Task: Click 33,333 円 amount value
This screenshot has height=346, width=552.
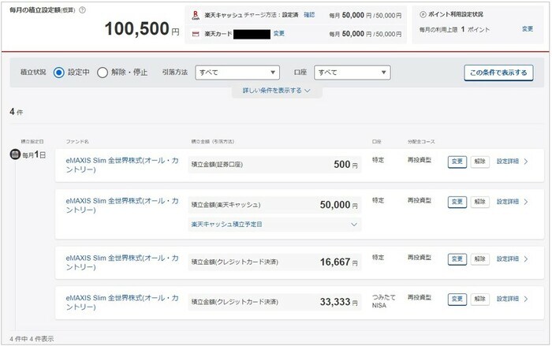Action: point(338,302)
